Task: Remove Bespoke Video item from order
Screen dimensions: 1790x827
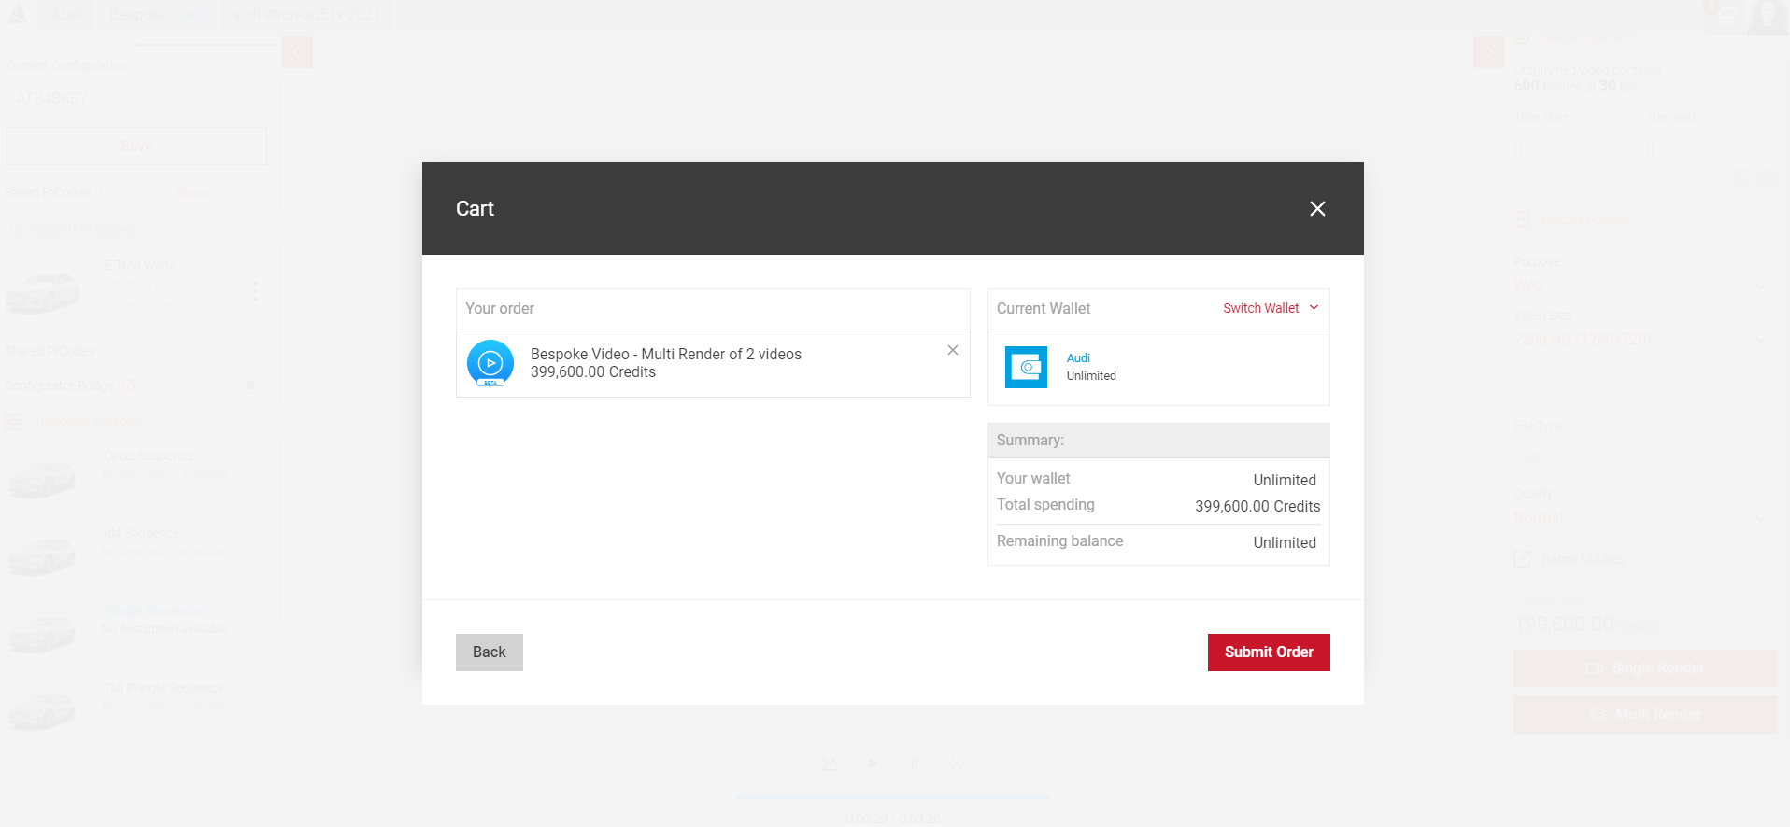Action: tap(953, 350)
